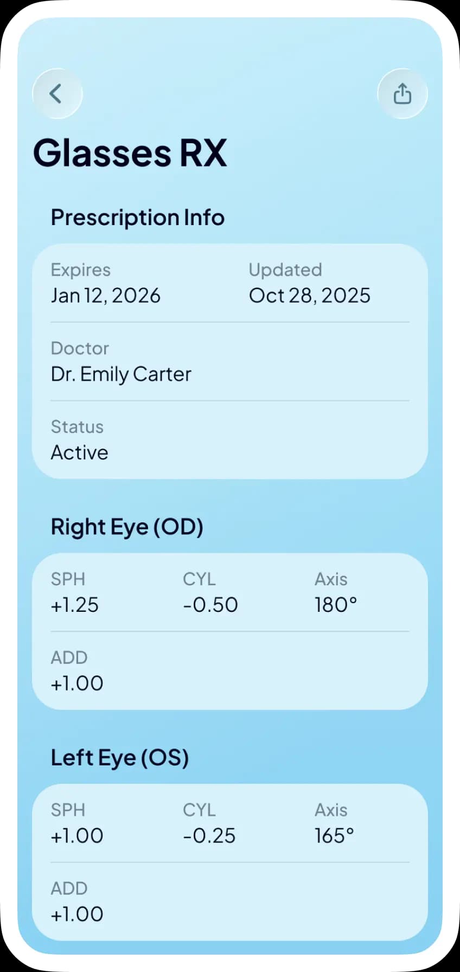Tap the Expires date Jan 12, 2026
The width and height of the screenshot is (460, 972).
pos(105,296)
